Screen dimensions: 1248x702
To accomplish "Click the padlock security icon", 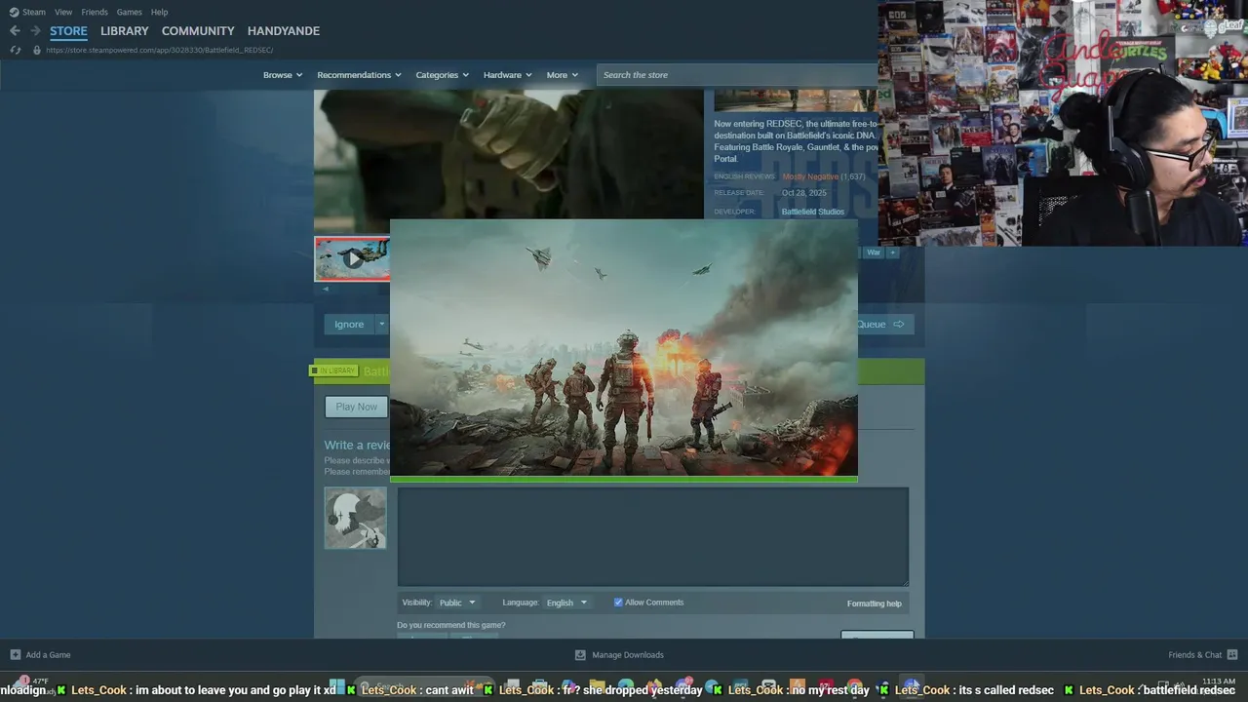I will point(37,50).
